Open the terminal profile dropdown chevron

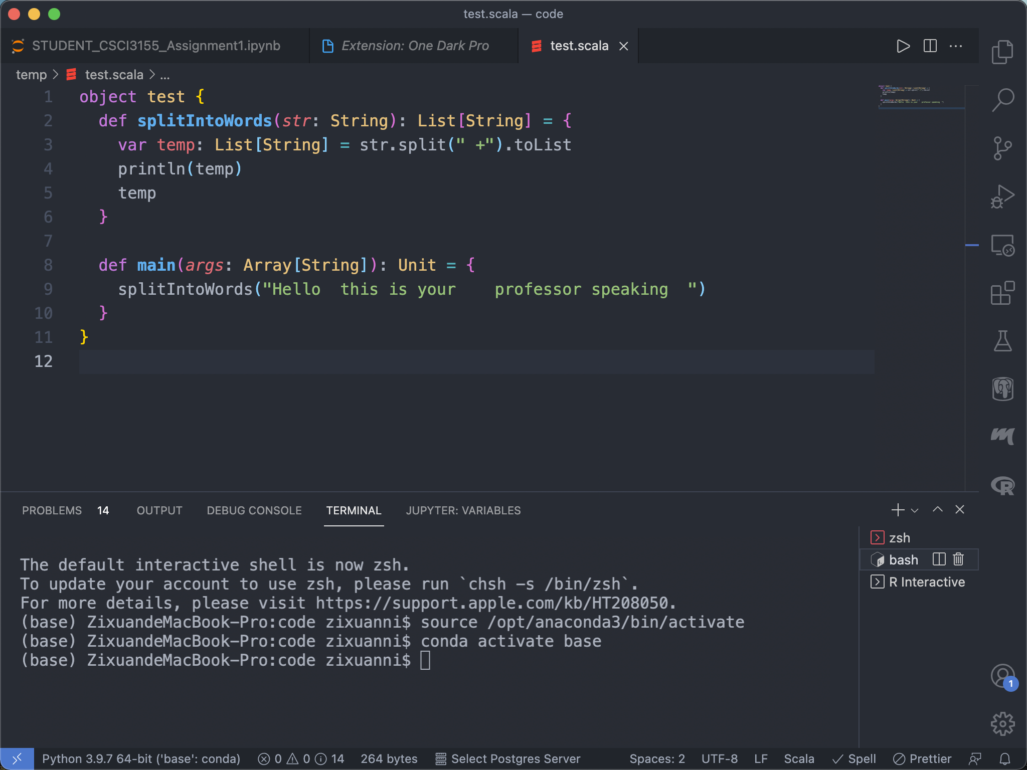click(916, 510)
